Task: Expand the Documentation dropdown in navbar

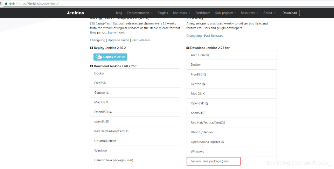Action: (140, 13)
